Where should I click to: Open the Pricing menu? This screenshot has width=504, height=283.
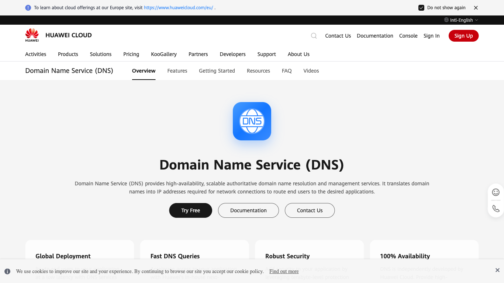coord(131,54)
